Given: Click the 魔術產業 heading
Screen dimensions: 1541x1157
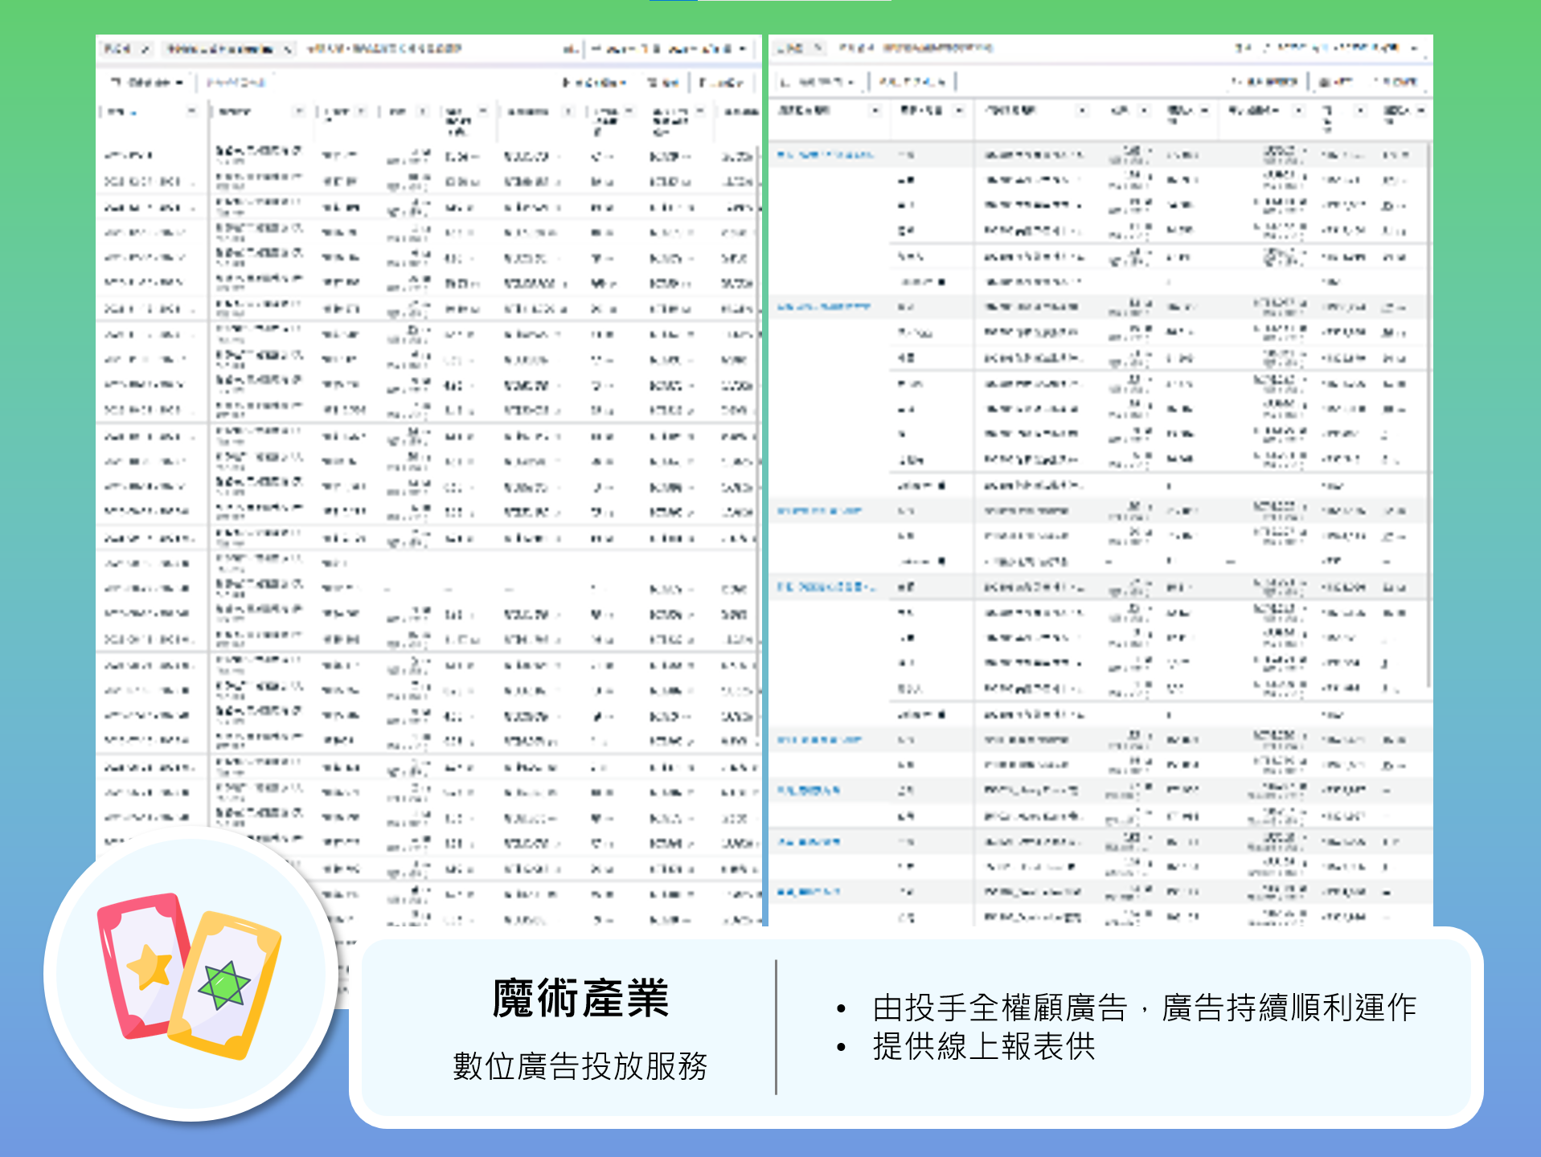Looking at the screenshot, I should pos(580,999).
